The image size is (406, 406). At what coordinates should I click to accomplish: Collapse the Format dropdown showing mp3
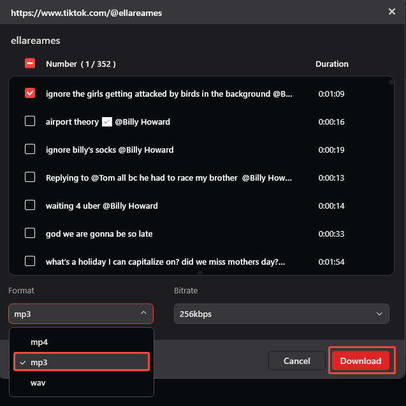coord(81,314)
